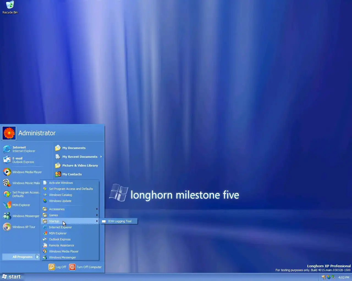Click Outlook Express icon in All Programs list
Screen dimensions: 352x281
tap(45, 239)
